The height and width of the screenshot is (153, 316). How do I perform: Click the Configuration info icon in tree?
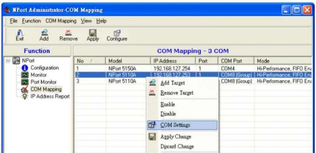(x=25, y=68)
